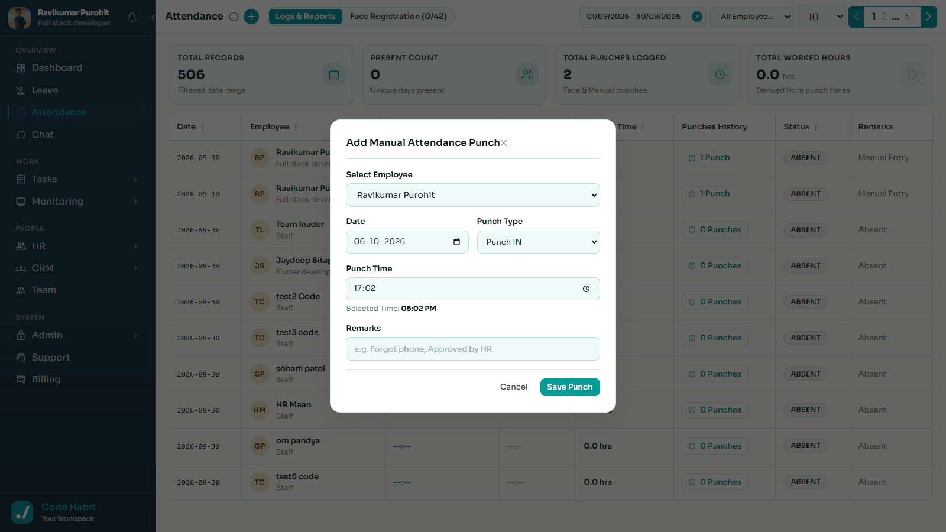The image size is (946, 532).
Task: Click the plus add attendance icon
Action: (251, 17)
